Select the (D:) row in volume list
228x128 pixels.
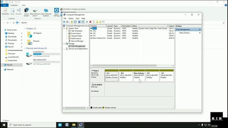click(132, 31)
